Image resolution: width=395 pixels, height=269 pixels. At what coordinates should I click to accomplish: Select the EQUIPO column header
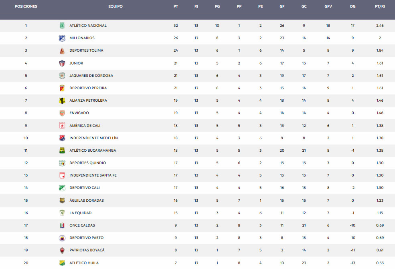[115, 6]
